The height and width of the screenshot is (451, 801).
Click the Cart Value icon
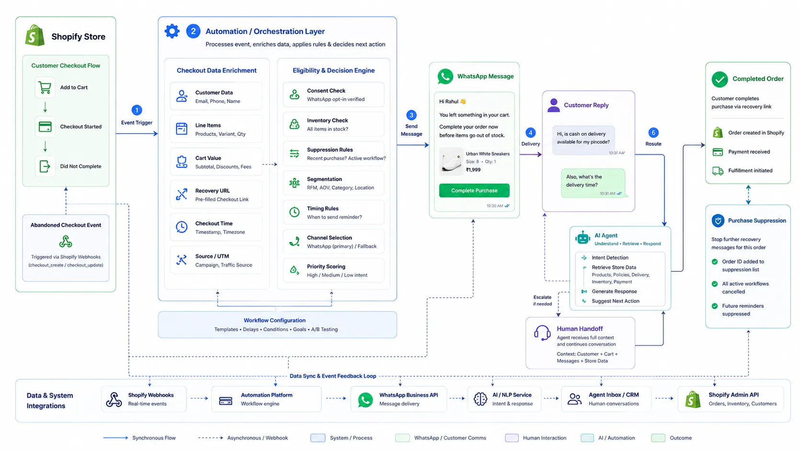click(x=182, y=162)
